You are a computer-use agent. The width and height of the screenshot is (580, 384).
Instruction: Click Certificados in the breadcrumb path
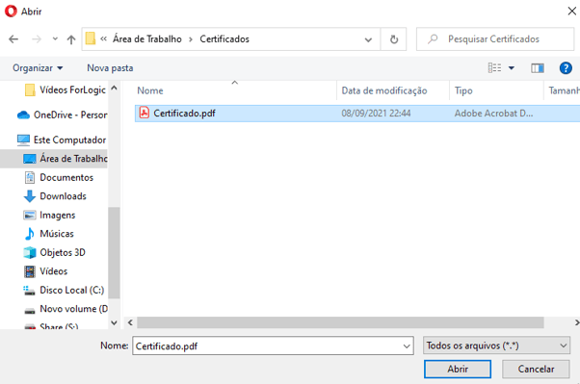224,38
